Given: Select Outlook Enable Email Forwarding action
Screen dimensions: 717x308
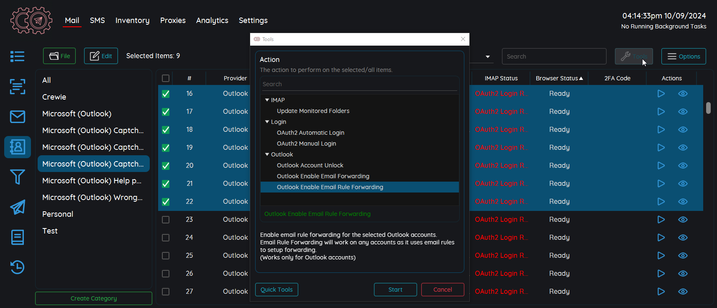Looking at the screenshot, I should [323, 176].
